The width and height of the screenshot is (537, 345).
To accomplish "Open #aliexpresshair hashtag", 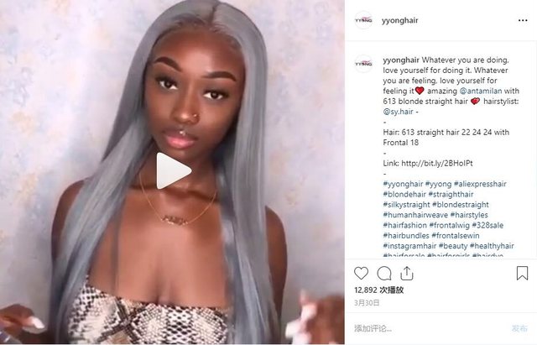I will coord(480,184).
